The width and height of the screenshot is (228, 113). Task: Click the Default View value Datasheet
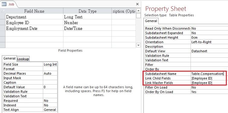209,51
